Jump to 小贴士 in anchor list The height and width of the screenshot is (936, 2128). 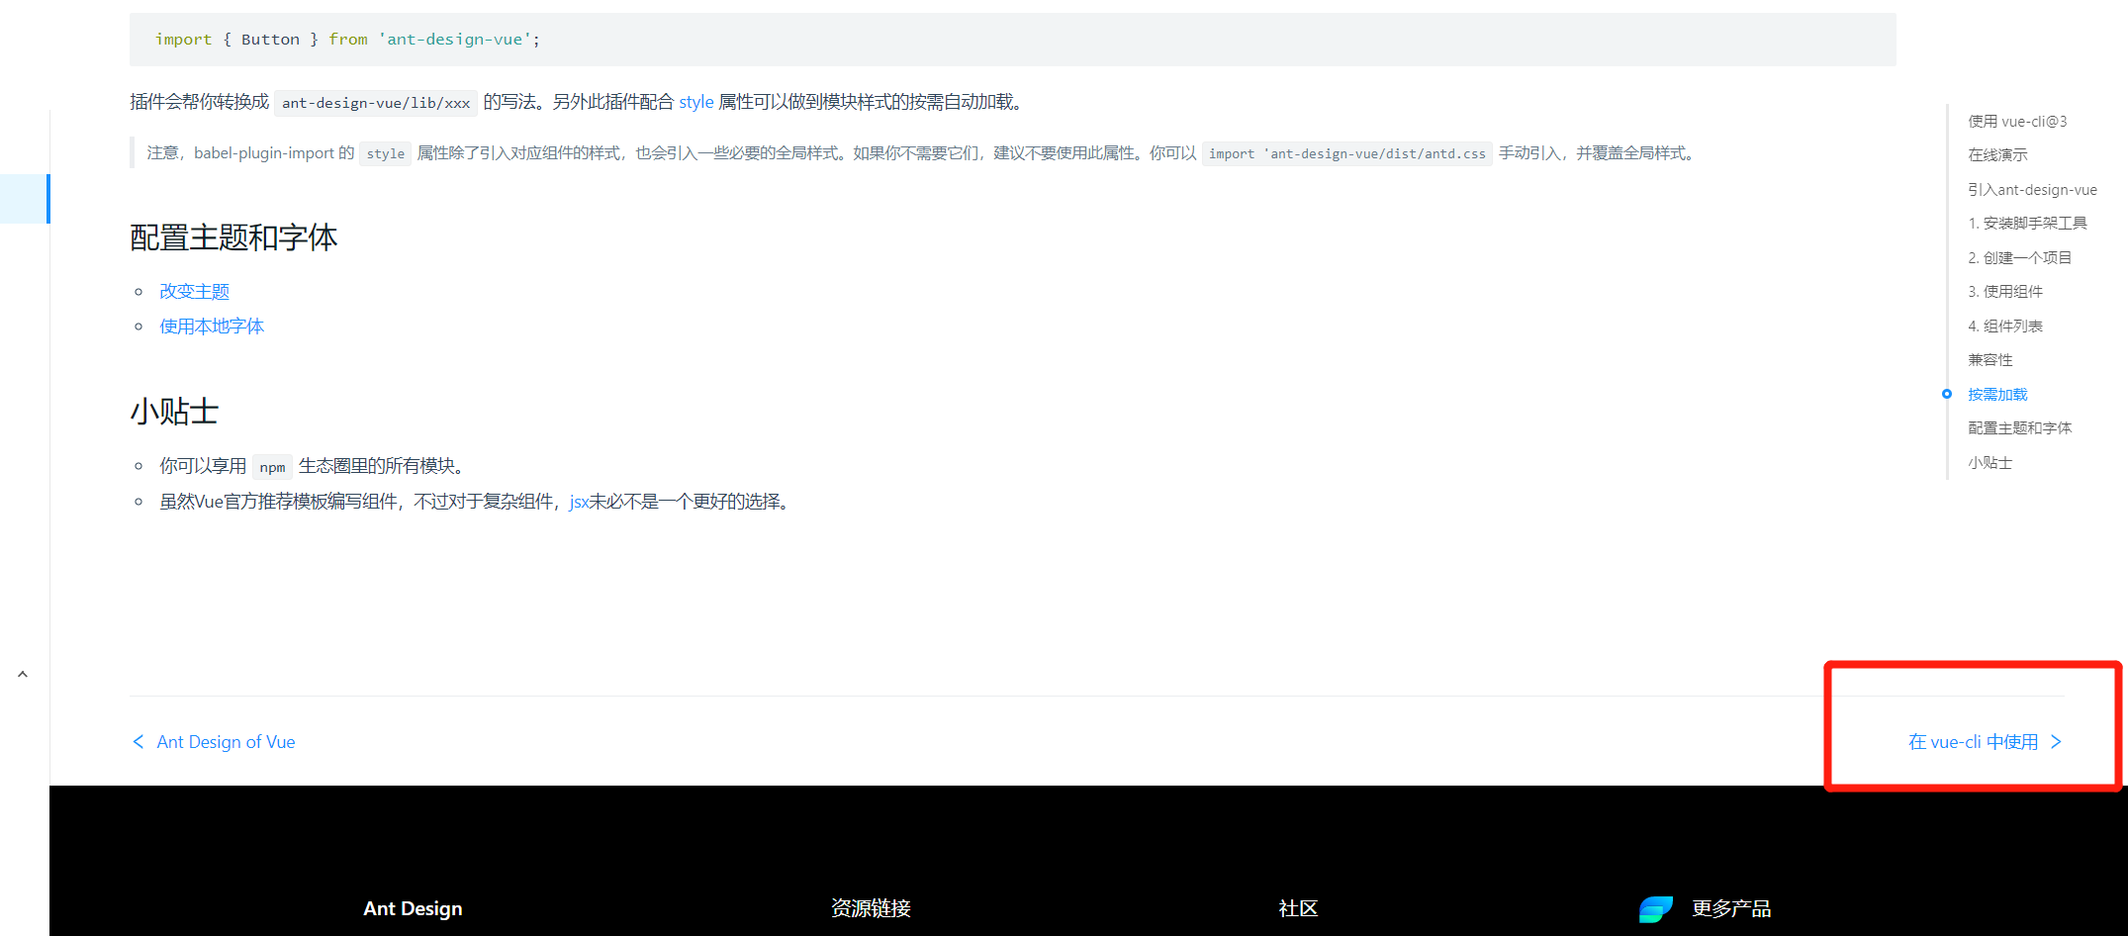(x=1990, y=462)
